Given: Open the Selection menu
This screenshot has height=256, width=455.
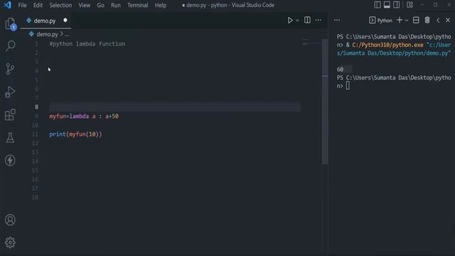Looking at the screenshot, I should tap(60, 5).
